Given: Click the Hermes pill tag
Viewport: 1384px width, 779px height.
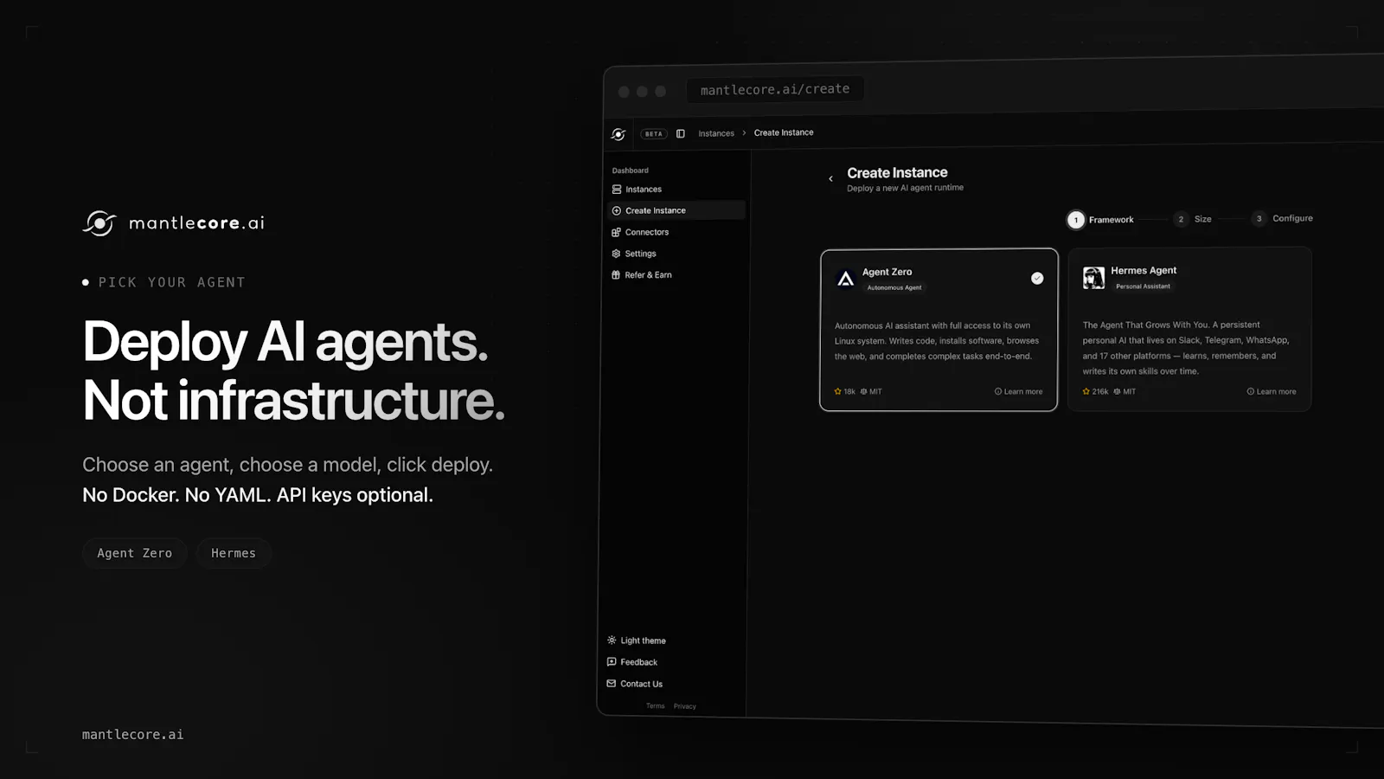Looking at the screenshot, I should click(x=234, y=553).
